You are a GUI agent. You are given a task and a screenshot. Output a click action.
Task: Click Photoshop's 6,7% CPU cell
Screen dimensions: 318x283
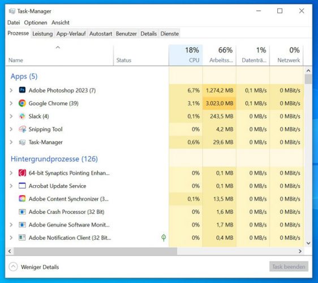(186, 90)
